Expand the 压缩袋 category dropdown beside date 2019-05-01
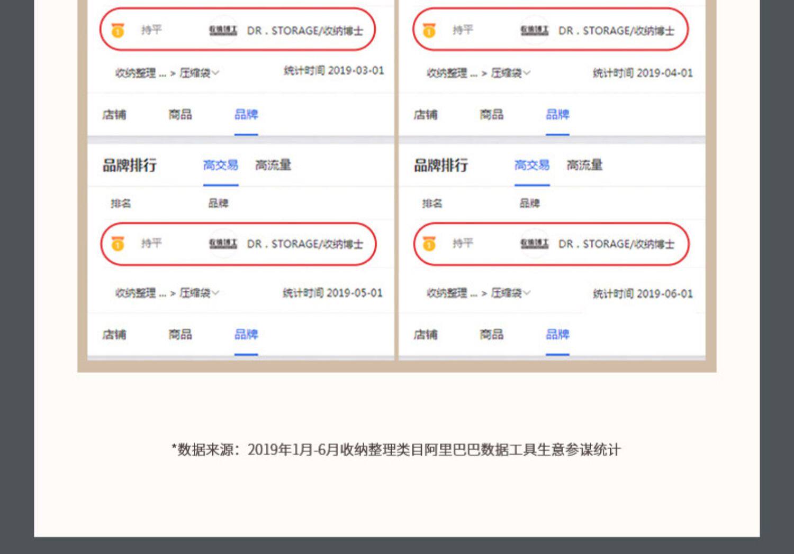 tap(199, 293)
